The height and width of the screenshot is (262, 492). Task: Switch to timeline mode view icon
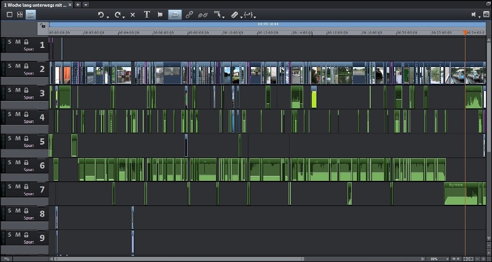pos(30,15)
